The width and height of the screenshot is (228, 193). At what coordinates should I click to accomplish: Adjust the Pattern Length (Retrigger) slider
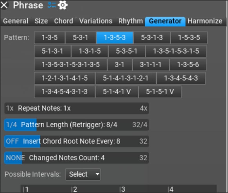tap(76, 125)
